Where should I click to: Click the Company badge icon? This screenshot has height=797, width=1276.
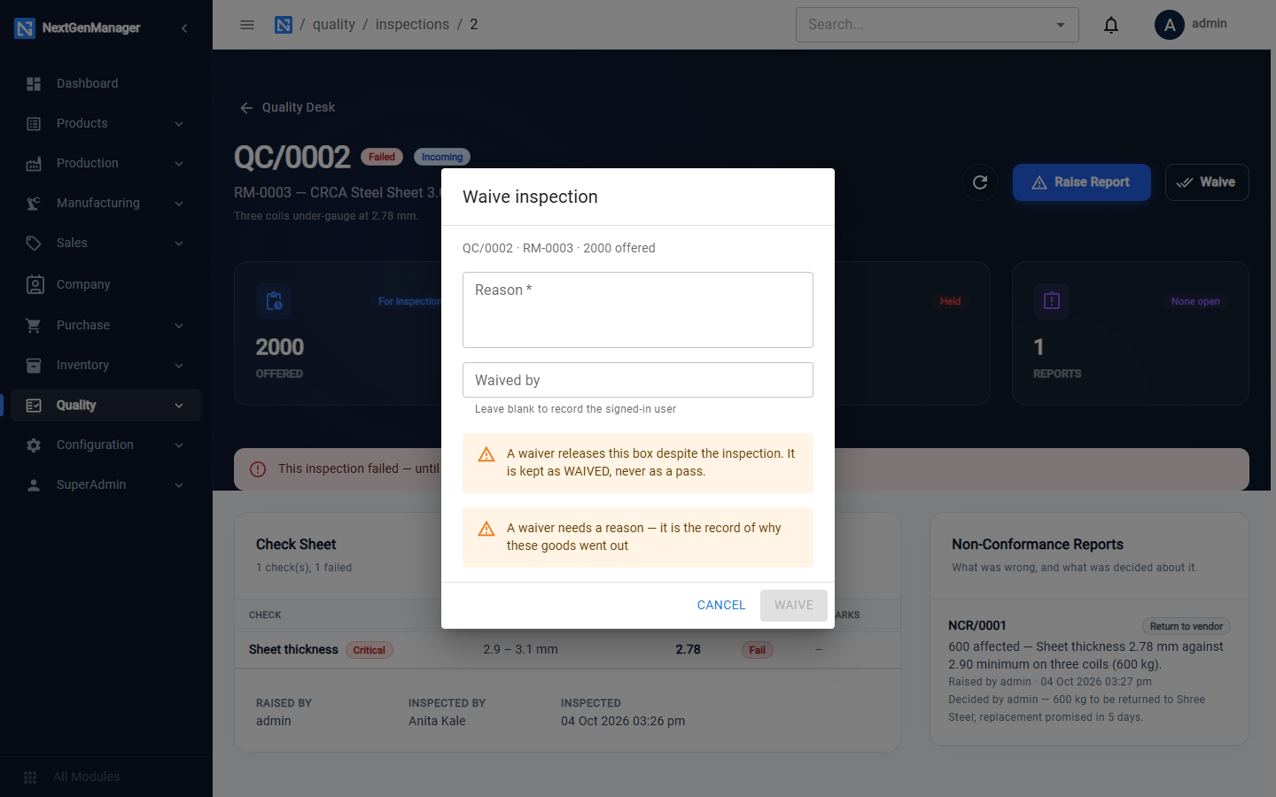tap(35, 284)
